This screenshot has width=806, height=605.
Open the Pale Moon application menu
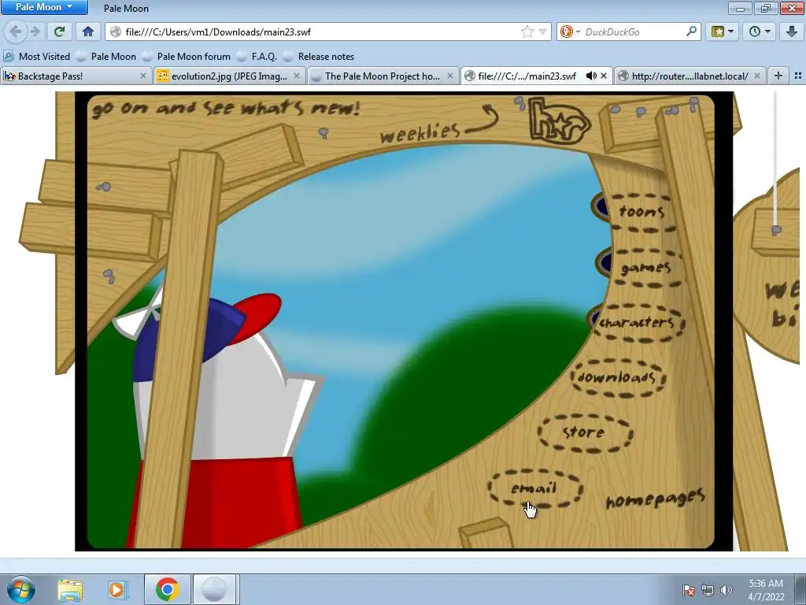pos(44,7)
